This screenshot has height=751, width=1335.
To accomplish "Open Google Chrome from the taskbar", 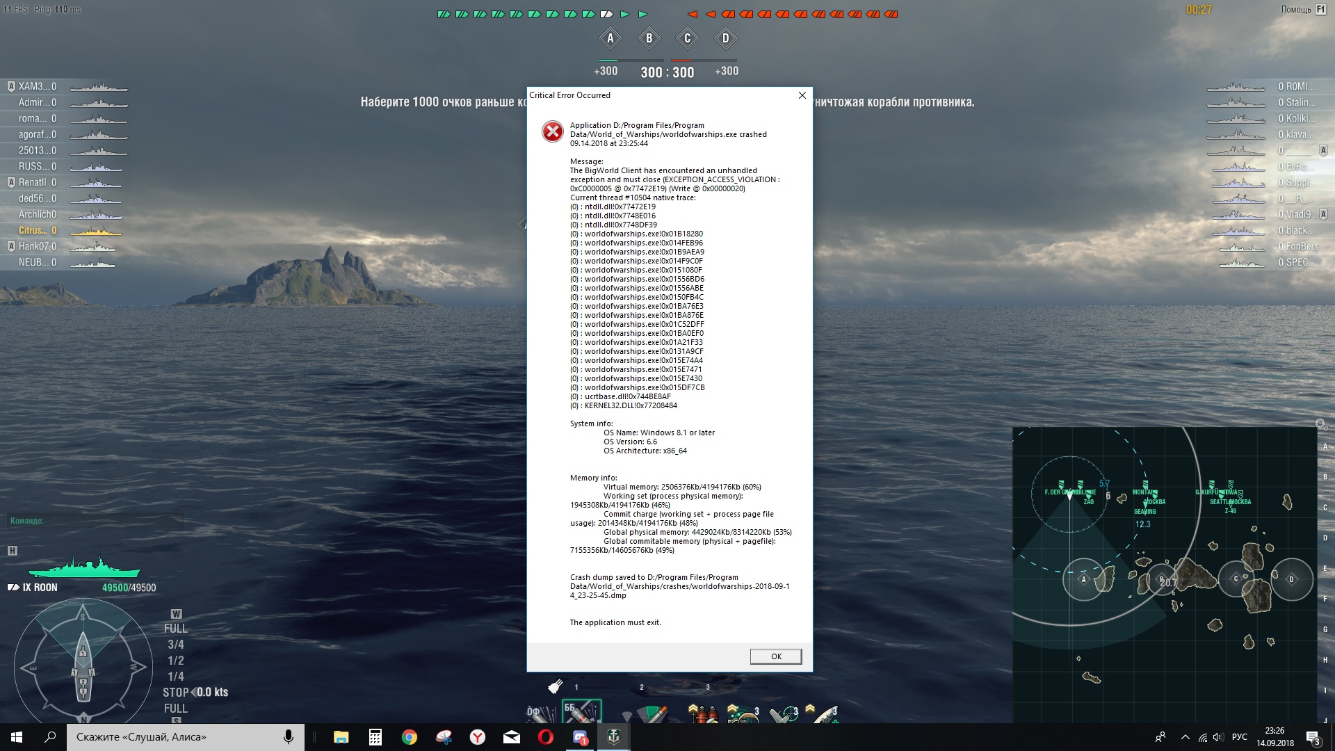I will click(409, 737).
